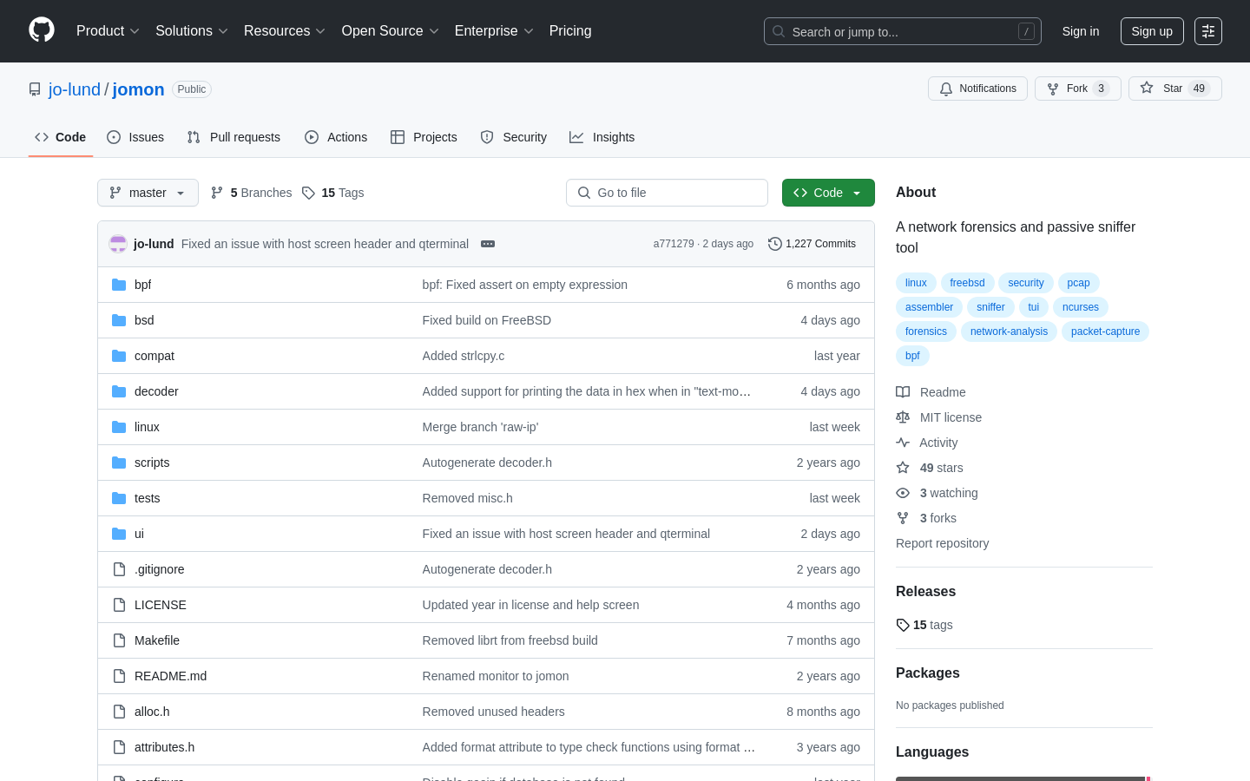The width and height of the screenshot is (1250, 781).
Task: Open the packet-capture topic tag
Action: click(x=1105, y=331)
